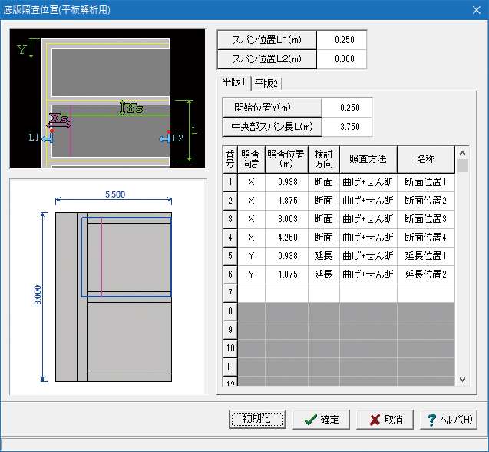Open help with the ヘルプ(H) button

(451, 420)
